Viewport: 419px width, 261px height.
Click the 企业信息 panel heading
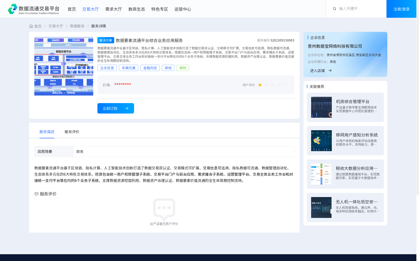click(318, 38)
